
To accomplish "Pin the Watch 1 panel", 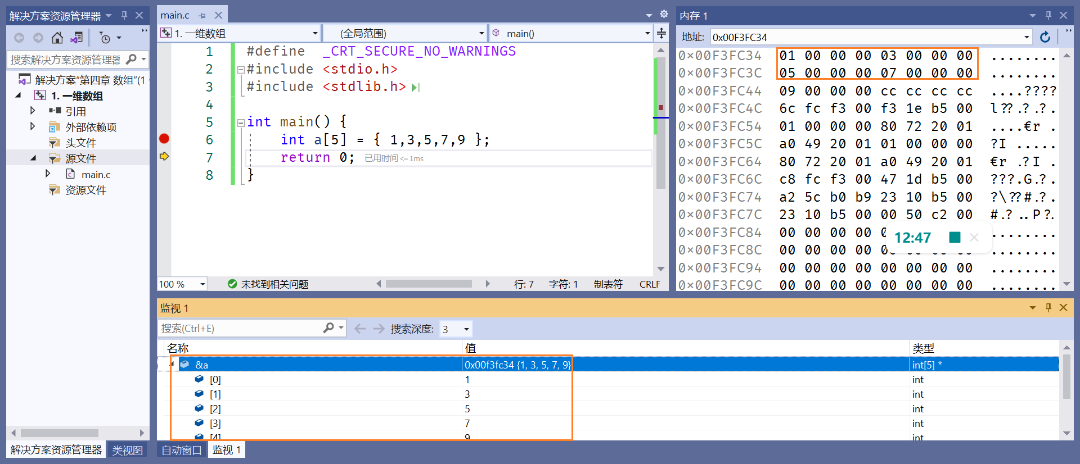I will click(x=1048, y=307).
